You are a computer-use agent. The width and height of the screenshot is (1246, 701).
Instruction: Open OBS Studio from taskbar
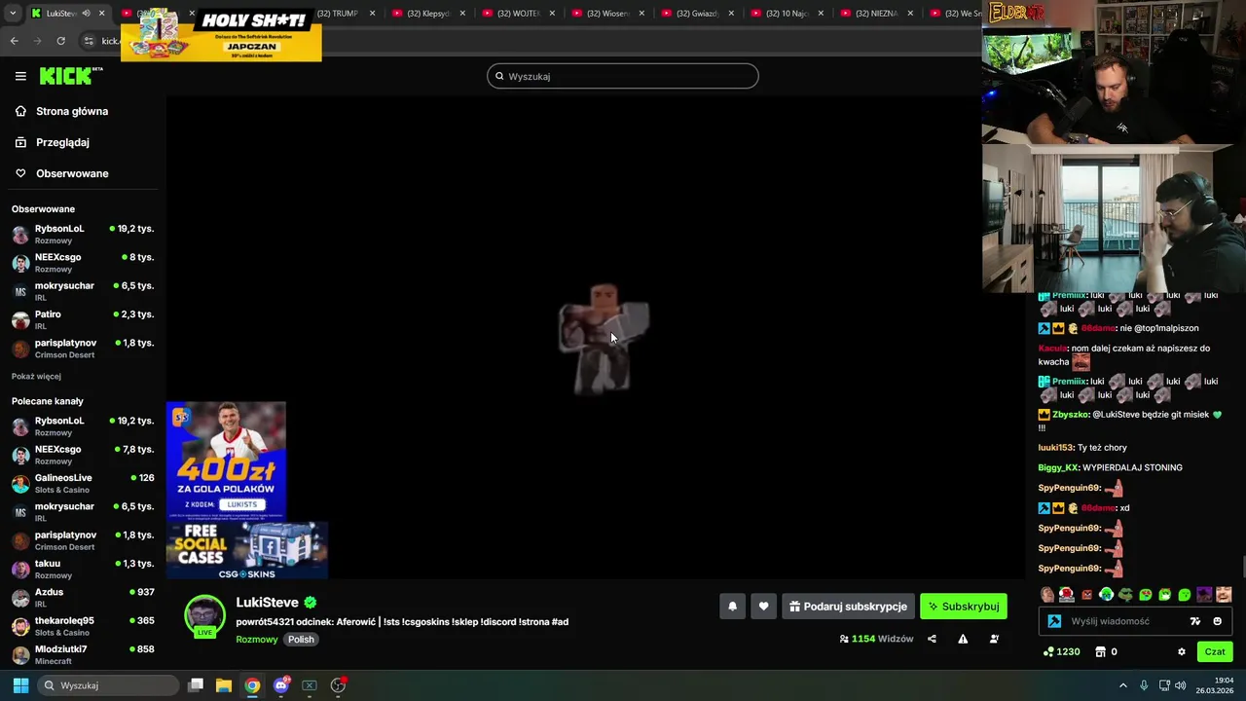tap(338, 685)
